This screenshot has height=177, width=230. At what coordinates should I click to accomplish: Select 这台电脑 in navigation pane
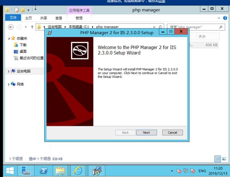tap(24, 71)
